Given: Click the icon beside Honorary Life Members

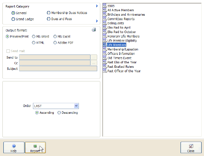Looking at the screenshot, I should pos(105,36).
